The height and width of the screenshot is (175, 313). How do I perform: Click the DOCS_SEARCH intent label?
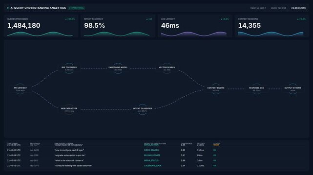pos(151,150)
